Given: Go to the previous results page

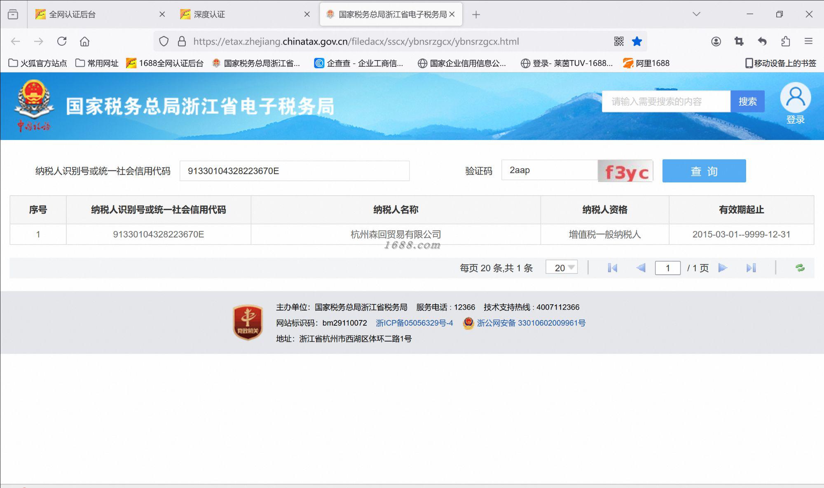Looking at the screenshot, I should 641,268.
